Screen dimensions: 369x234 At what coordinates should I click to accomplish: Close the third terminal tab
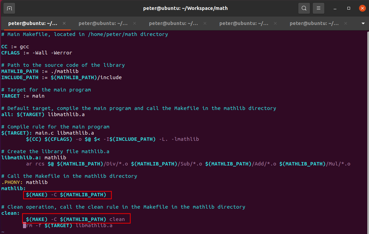[205, 23]
